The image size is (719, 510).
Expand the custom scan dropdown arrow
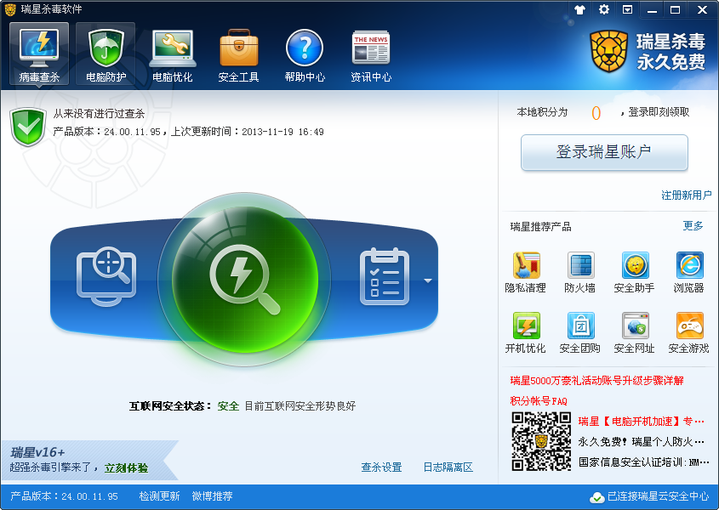[x=430, y=279]
